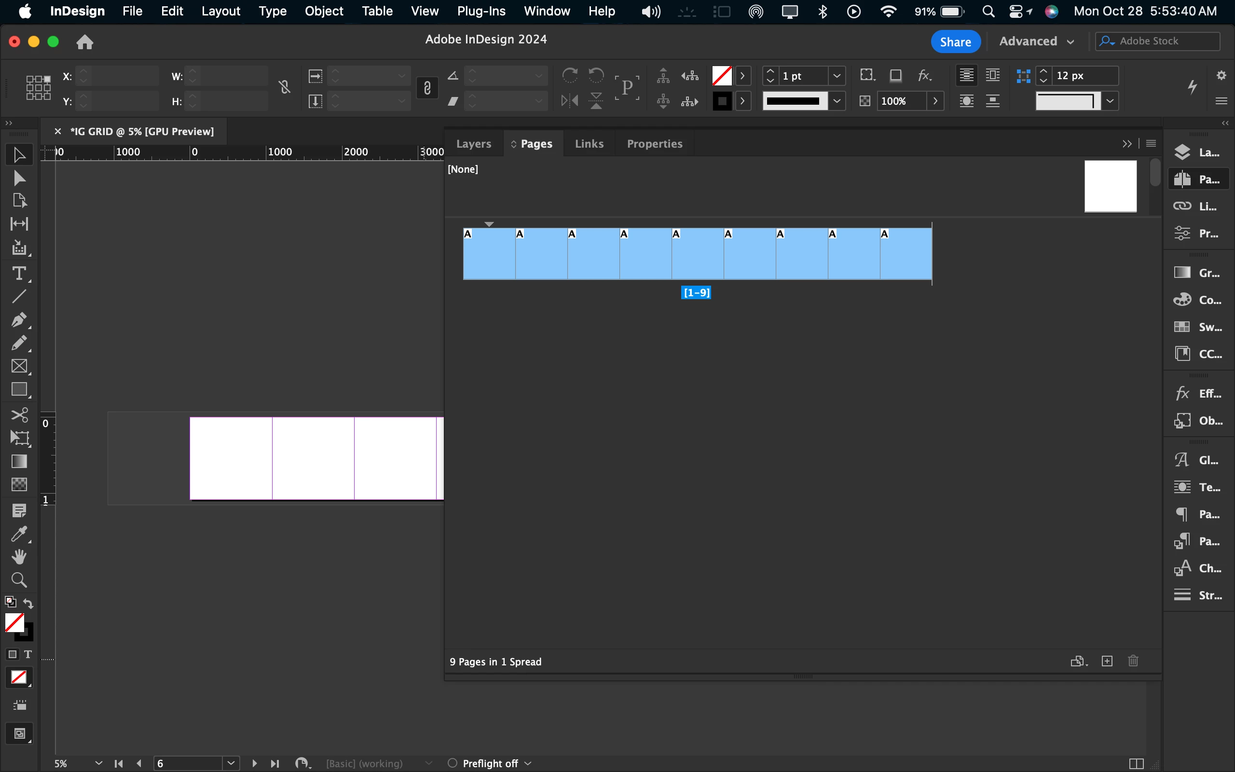This screenshot has height=772, width=1235.
Task: Expand the Advanced workspace switcher
Action: pyautogui.click(x=1037, y=41)
